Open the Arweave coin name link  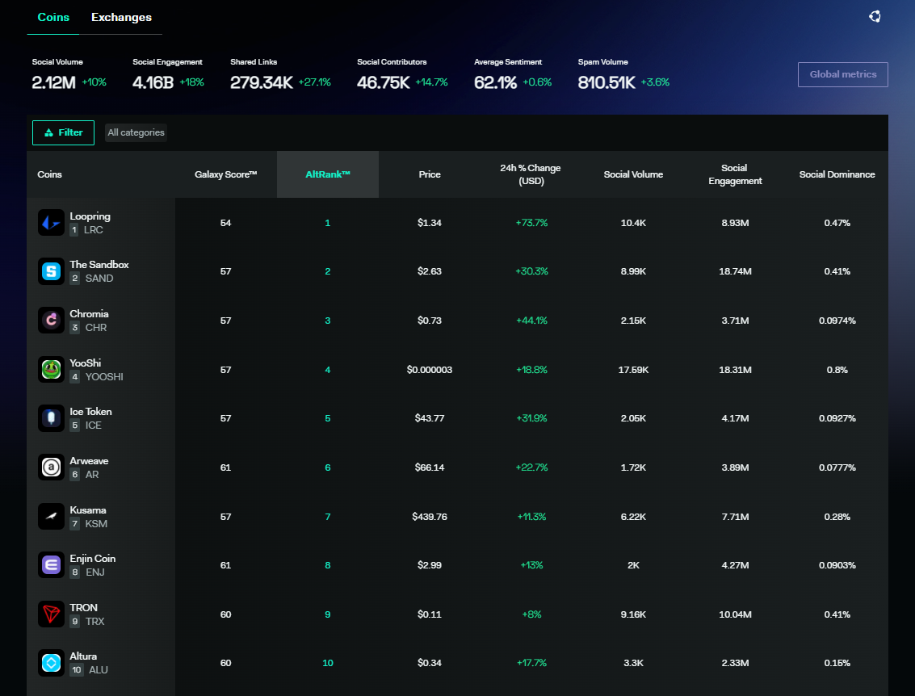89,460
